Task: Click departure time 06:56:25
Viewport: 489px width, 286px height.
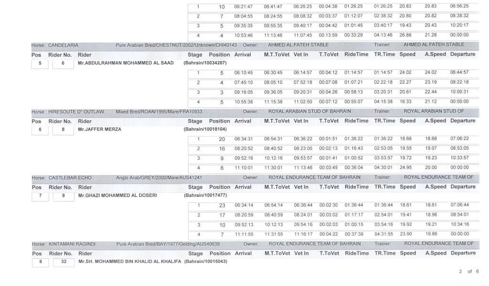Action: 459,6
